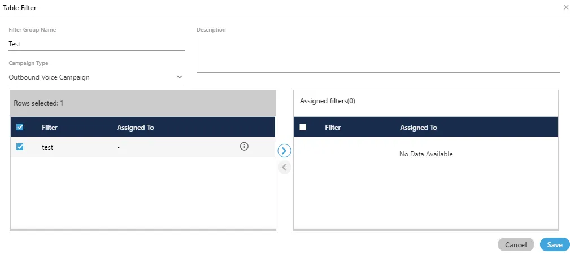
Task: Click the Filter Group Name label
Action: (32, 30)
